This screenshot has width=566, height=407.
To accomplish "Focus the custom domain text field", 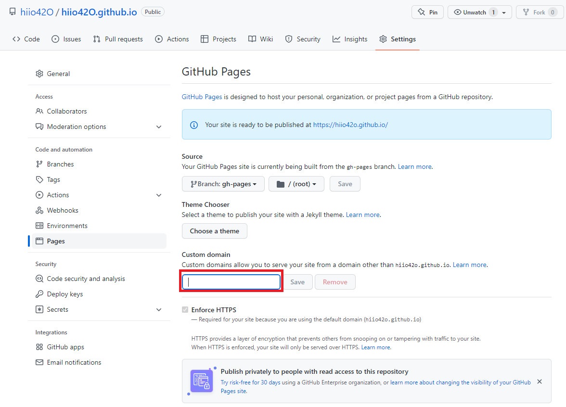I will click(231, 282).
